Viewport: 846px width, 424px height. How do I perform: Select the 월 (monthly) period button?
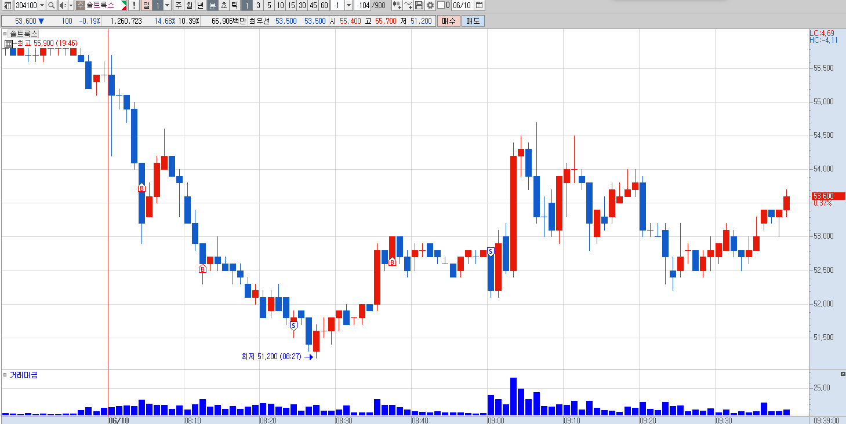point(189,5)
